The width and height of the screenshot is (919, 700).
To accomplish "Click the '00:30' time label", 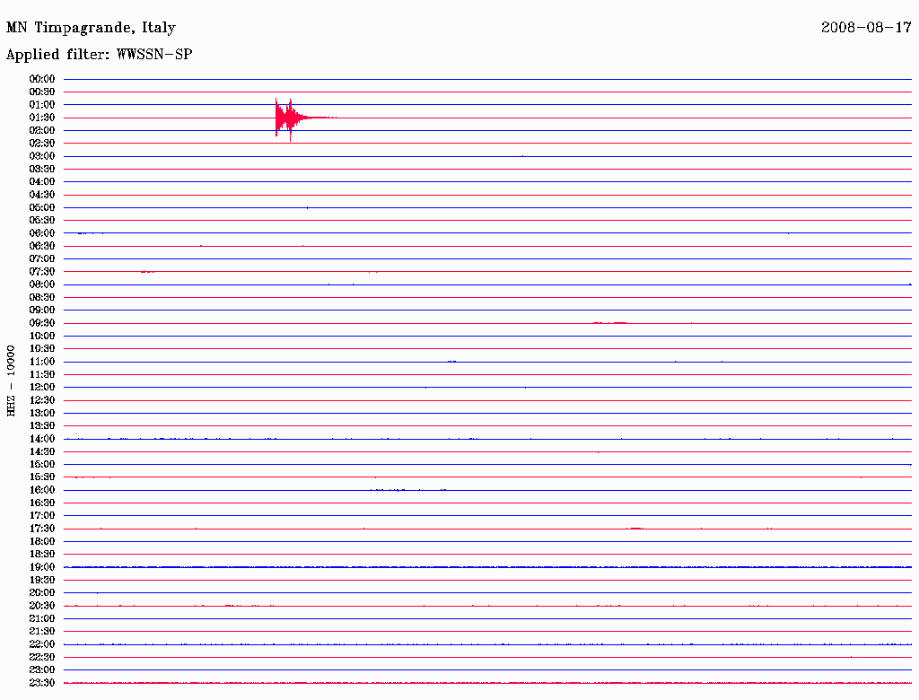I will [42, 92].
